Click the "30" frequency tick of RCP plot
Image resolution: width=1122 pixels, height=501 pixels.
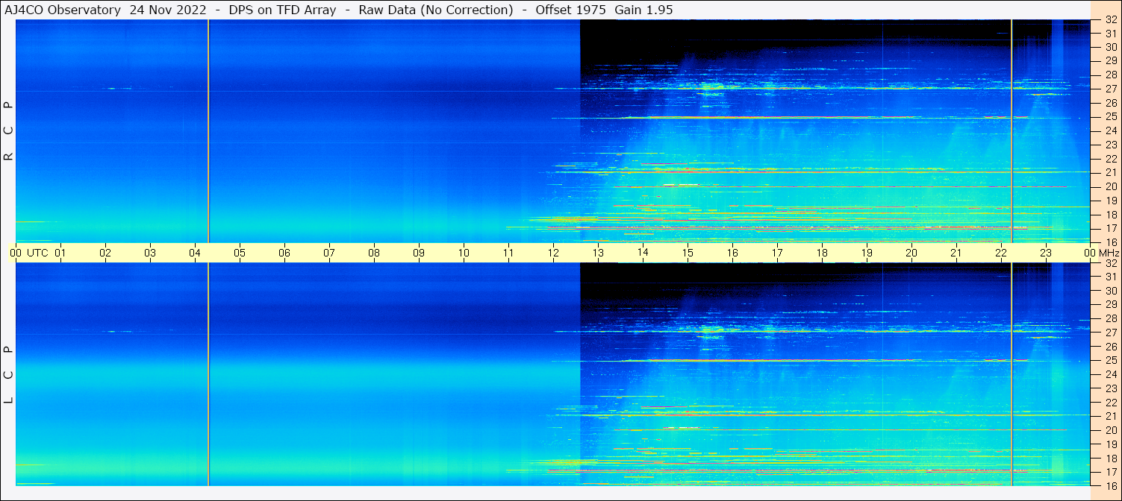(x=1110, y=47)
